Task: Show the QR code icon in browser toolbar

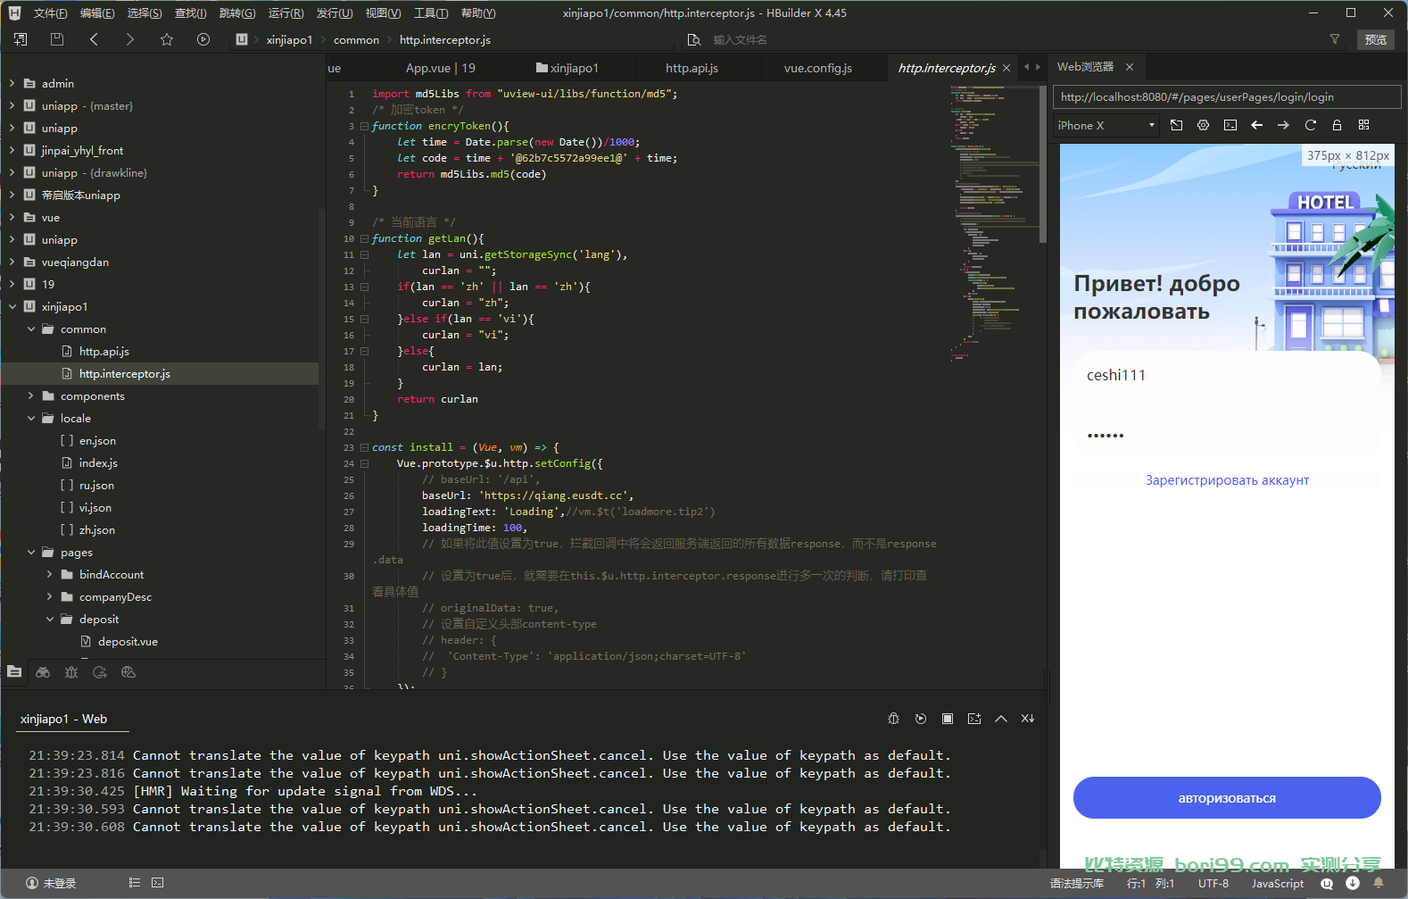Action: click(1363, 125)
